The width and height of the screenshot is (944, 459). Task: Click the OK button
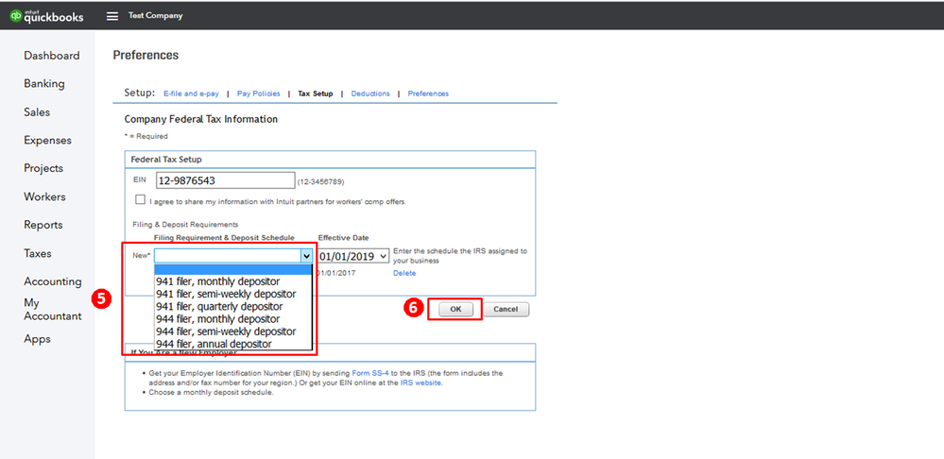455,309
